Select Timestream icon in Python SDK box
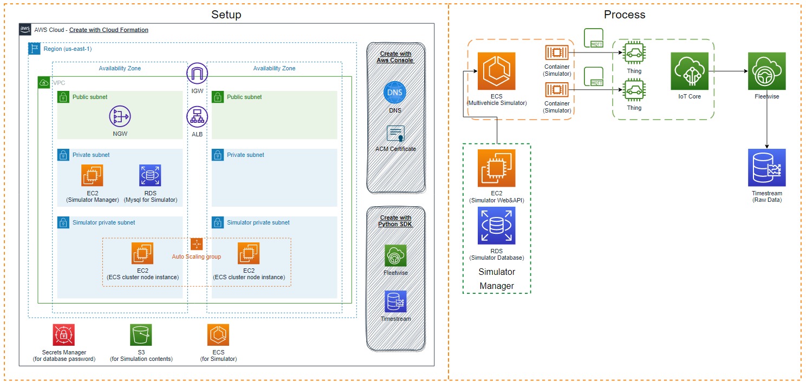806x382 pixels. [395, 301]
